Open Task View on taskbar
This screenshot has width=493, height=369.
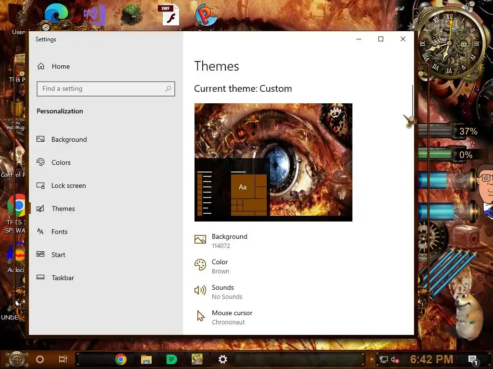click(63, 359)
